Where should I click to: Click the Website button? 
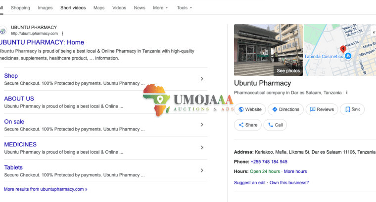coord(250,109)
